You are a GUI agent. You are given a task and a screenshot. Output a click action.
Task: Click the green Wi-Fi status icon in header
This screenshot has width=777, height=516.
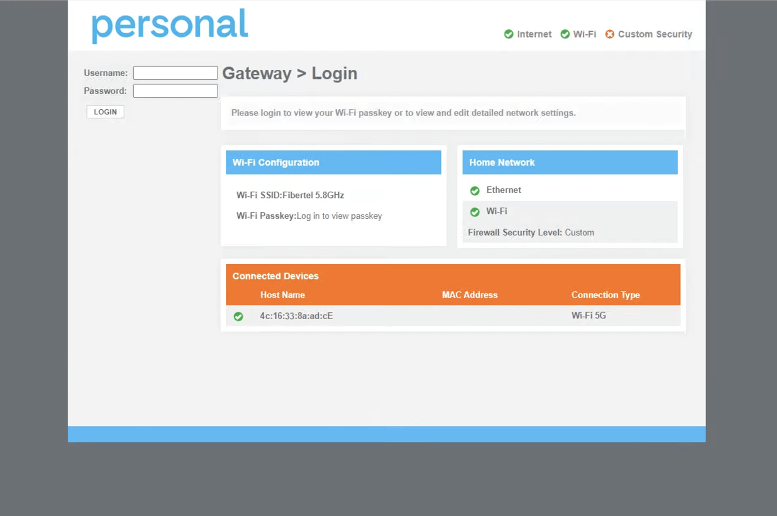[565, 34]
